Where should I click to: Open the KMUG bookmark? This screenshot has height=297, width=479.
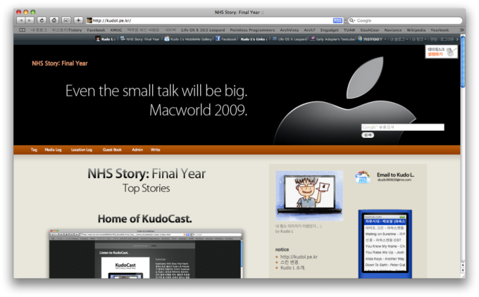pos(116,30)
